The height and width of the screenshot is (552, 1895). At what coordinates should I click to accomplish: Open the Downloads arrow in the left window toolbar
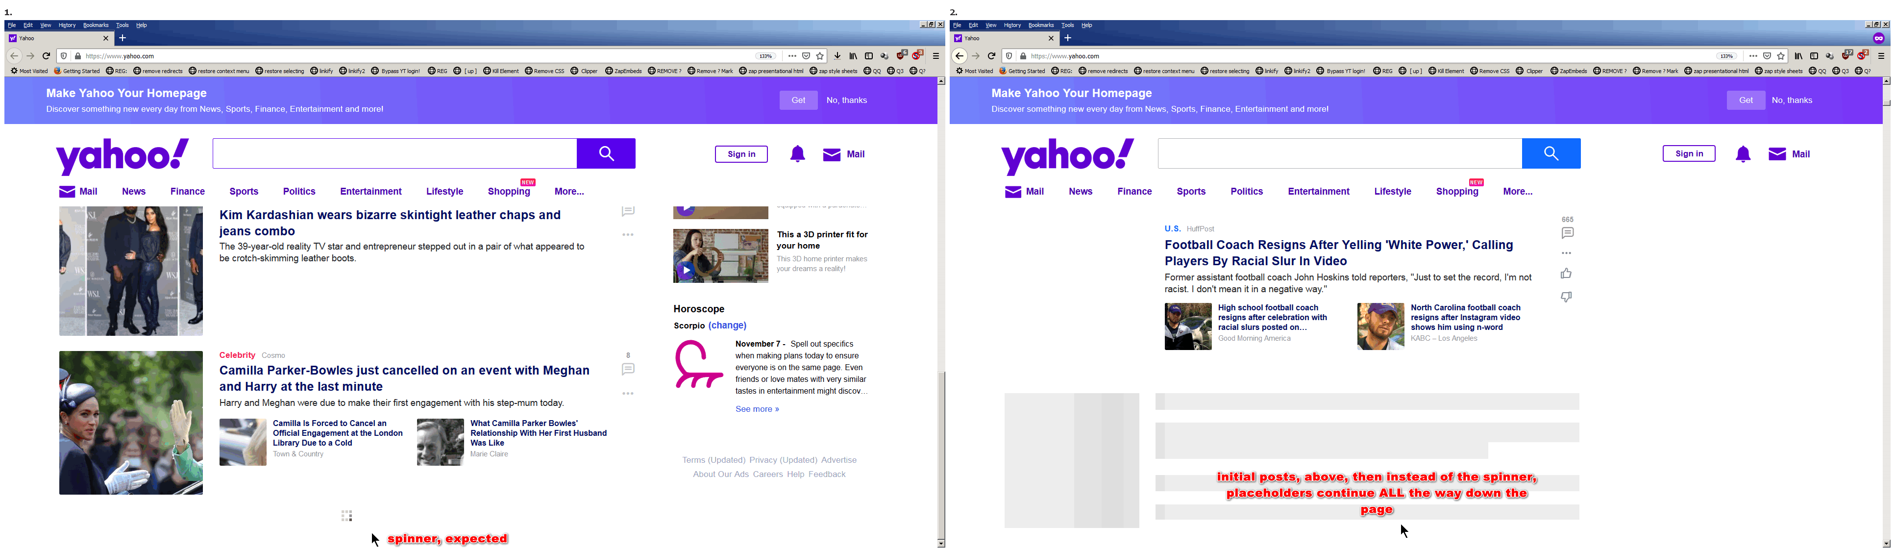coord(837,56)
